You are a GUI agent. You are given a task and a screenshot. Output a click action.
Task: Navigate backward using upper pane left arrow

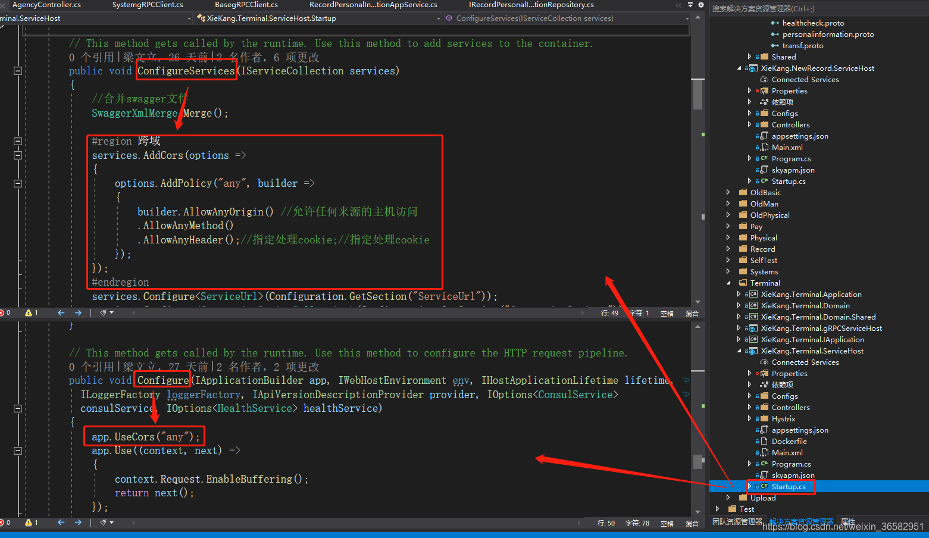pyautogui.click(x=61, y=312)
